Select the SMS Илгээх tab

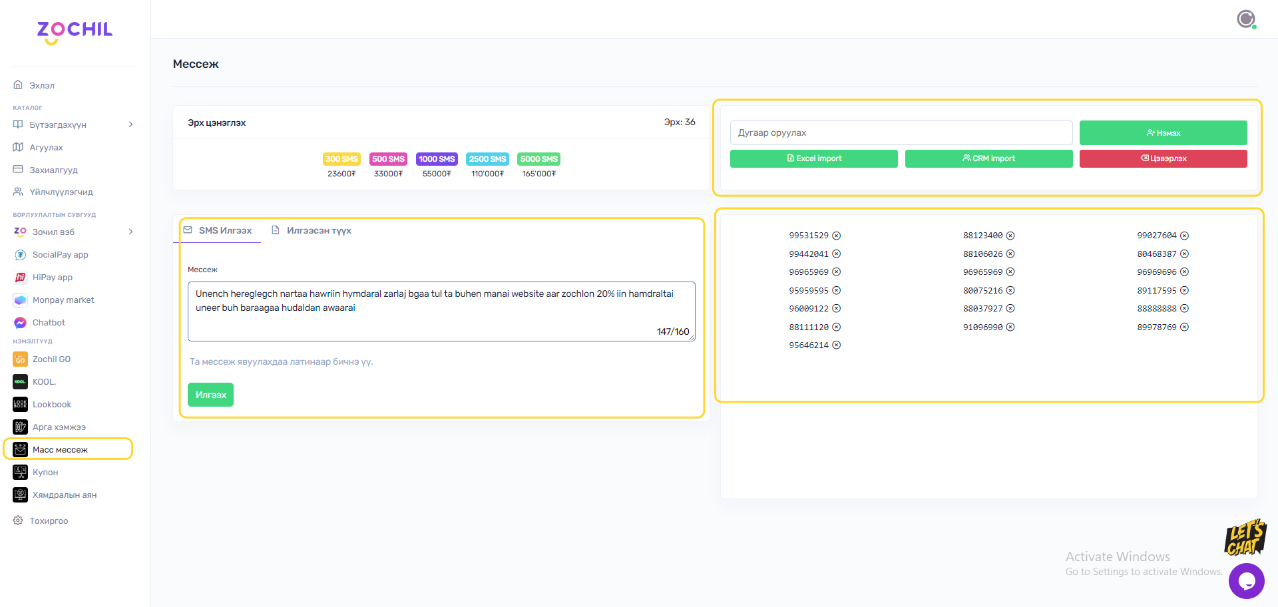[218, 230]
